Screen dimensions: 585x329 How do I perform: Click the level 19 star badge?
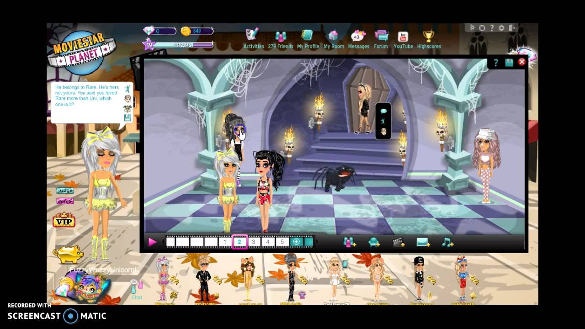click(148, 44)
